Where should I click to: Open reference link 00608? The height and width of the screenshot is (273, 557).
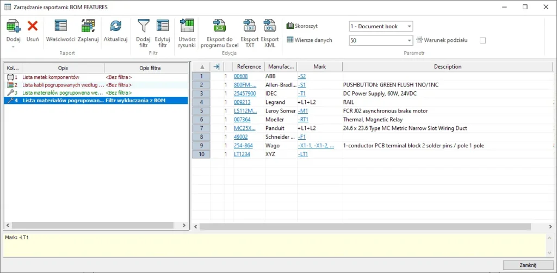click(241, 76)
